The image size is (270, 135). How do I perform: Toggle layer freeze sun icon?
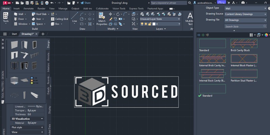pos(146,24)
